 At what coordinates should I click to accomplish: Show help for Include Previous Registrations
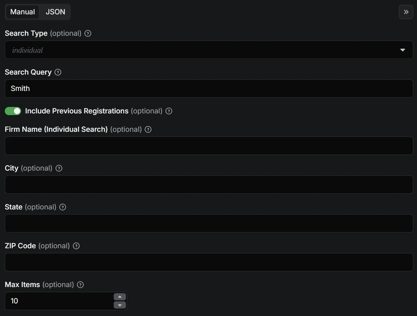click(x=169, y=111)
